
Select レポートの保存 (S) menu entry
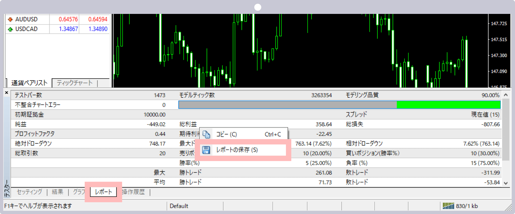(x=244, y=150)
